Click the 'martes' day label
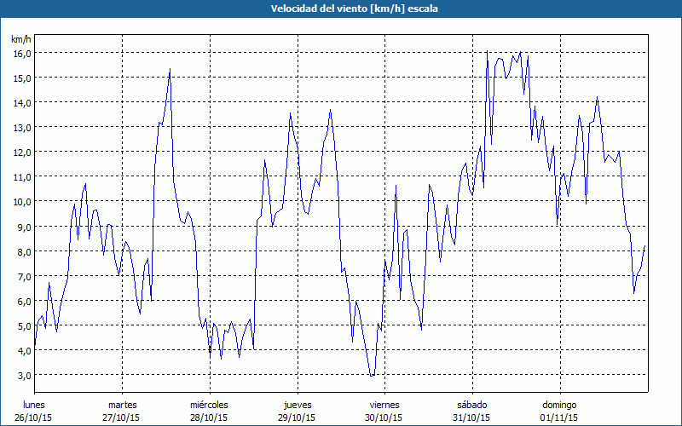 (122, 405)
